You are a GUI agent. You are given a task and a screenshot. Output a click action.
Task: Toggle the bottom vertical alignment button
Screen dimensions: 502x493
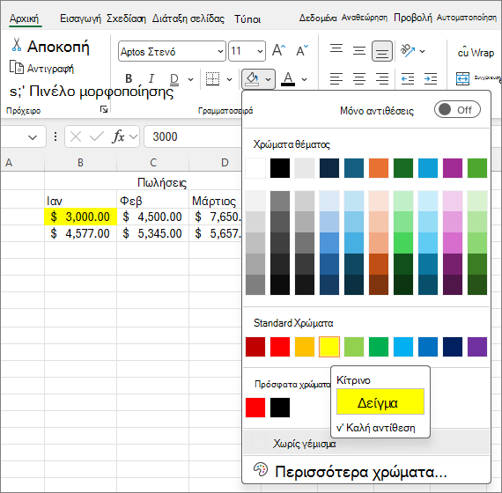click(x=382, y=51)
